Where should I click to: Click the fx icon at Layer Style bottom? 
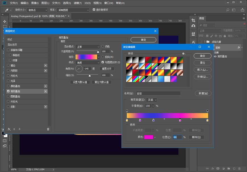point(9,129)
